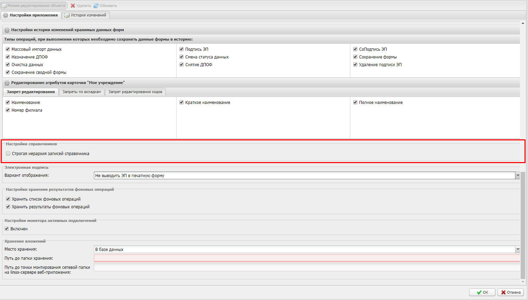
Task: Disable Хранить список фоновых операций
Action: tap(8, 199)
